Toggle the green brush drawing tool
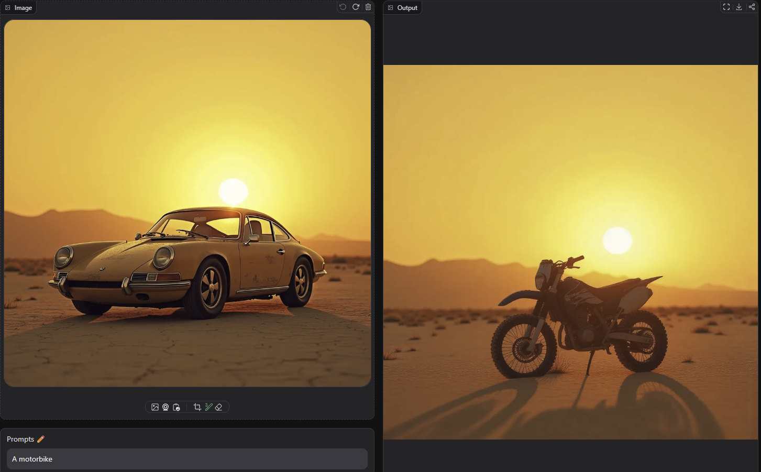 coord(208,407)
